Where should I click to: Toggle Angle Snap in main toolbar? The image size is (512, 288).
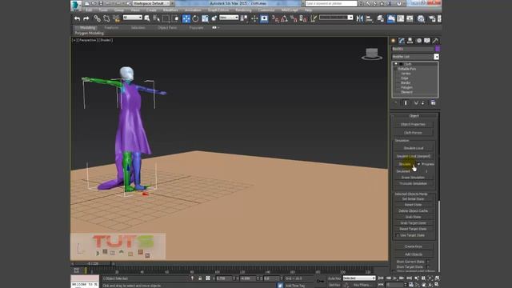[285, 18]
